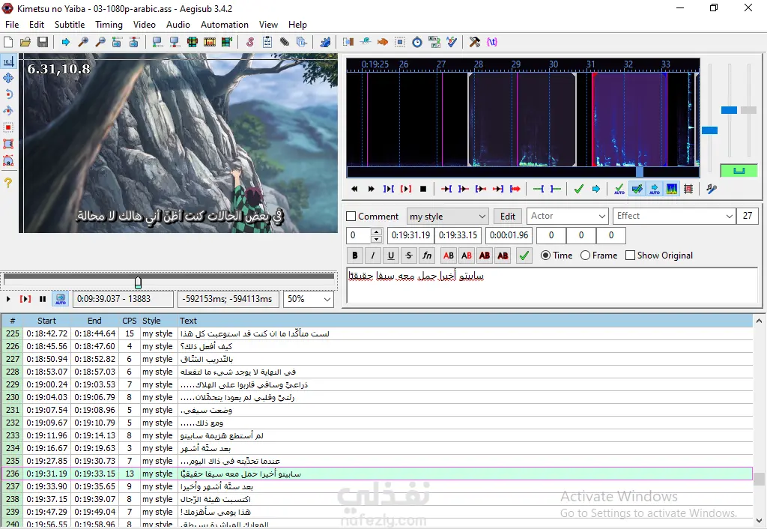
Task: Open the 50% video zoom dropdown
Action: (x=309, y=299)
